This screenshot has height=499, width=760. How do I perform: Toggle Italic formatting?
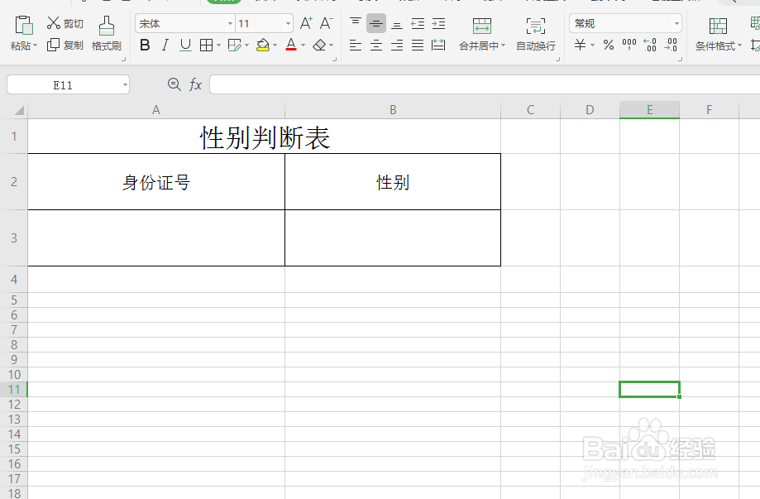pyautogui.click(x=165, y=45)
